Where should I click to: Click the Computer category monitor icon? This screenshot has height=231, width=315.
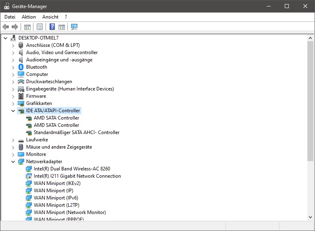pyautogui.click(x=21, y=74)
